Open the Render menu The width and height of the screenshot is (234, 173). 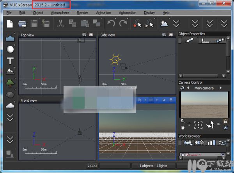click(83, 13)
